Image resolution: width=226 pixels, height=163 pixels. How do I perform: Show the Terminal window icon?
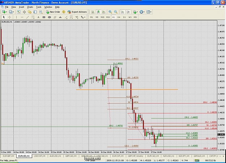(x=35, y=12)
